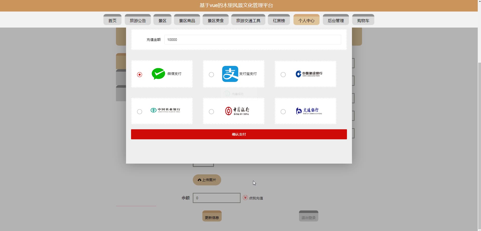Viewport: 481px width, 231px height.
Task: Click the China Construction Bank logo
Action: [x=309, y=74]
